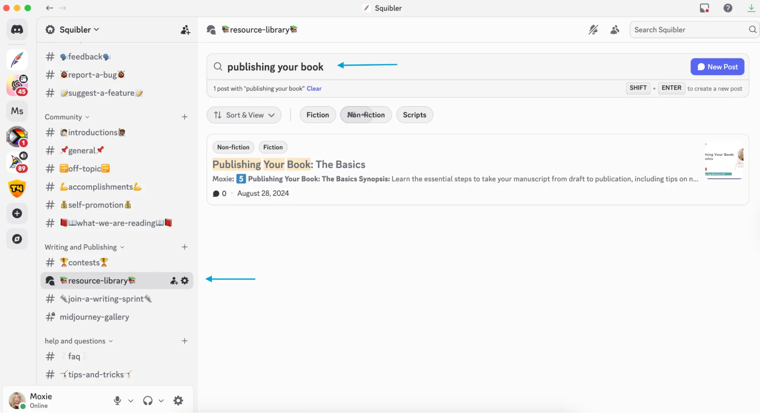The width and height of the screenshot is (760, 413).
Task: Open the notification settings bell icon
Action: [593, 30]
